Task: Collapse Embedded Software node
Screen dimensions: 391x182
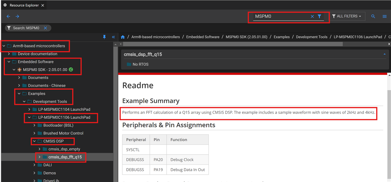Action: pyautogui.click(x=9, y=62)
